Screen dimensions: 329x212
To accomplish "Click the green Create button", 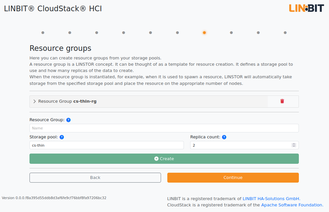I will tap(164, 159).
